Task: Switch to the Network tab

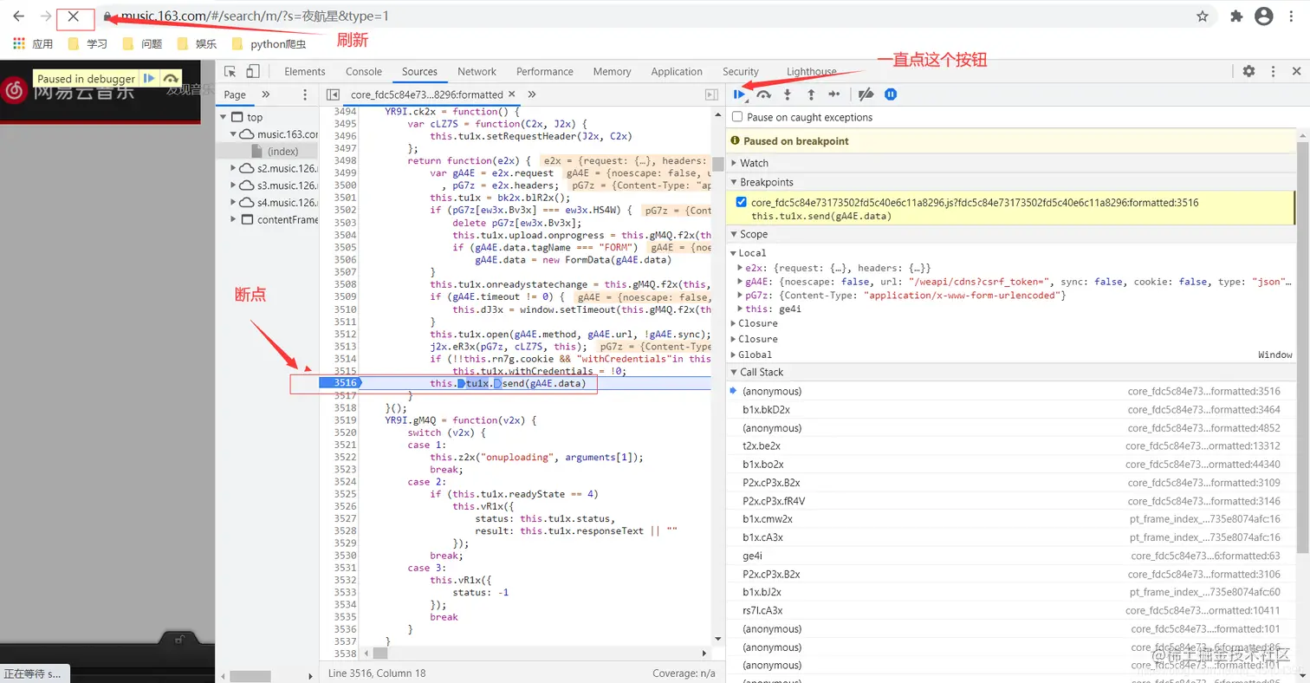Action: (477, 72)
